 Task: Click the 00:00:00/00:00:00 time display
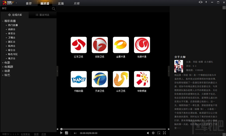(89, 133)
